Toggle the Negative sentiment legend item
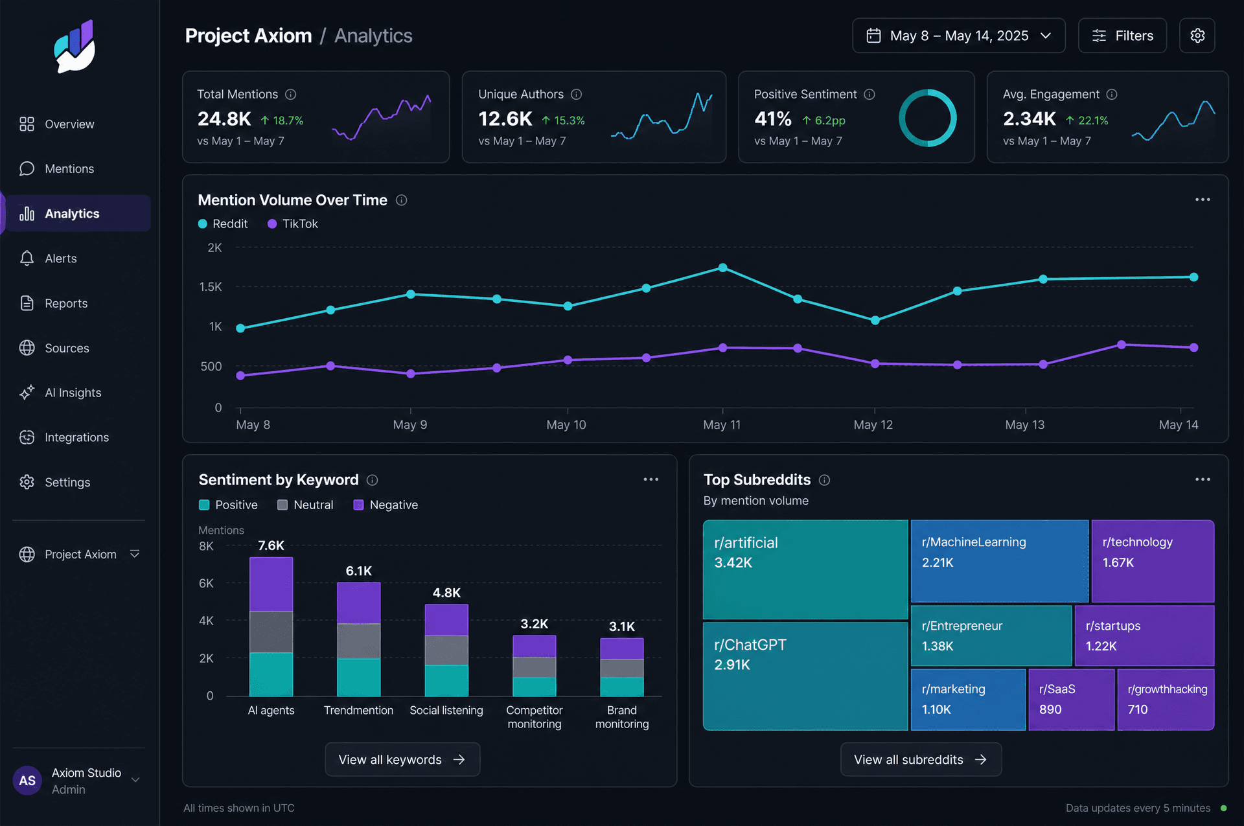 386,505
